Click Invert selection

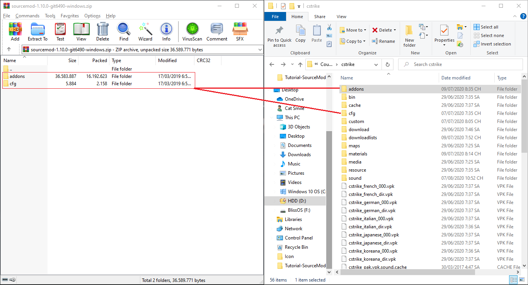[492, 44]
